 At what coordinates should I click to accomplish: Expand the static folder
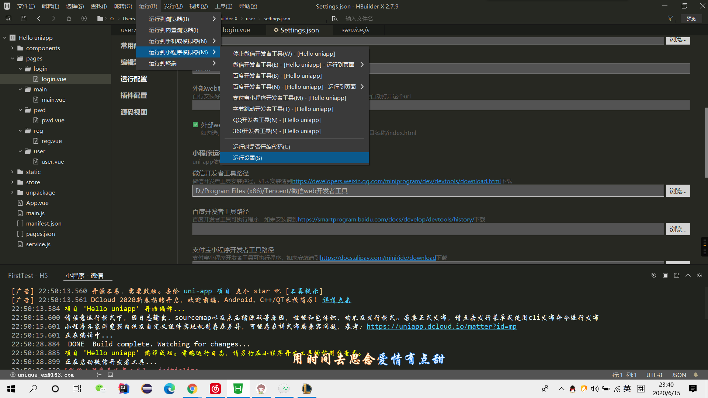tap(12, 172)
